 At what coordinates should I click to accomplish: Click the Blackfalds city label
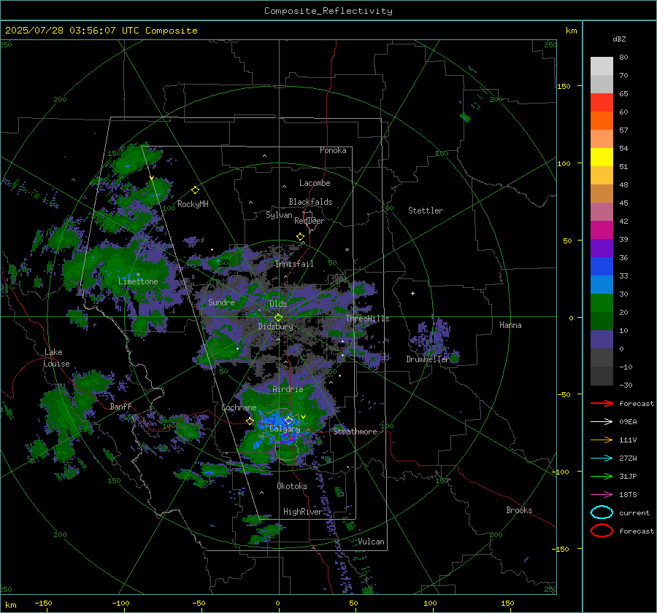coord(310,202)
